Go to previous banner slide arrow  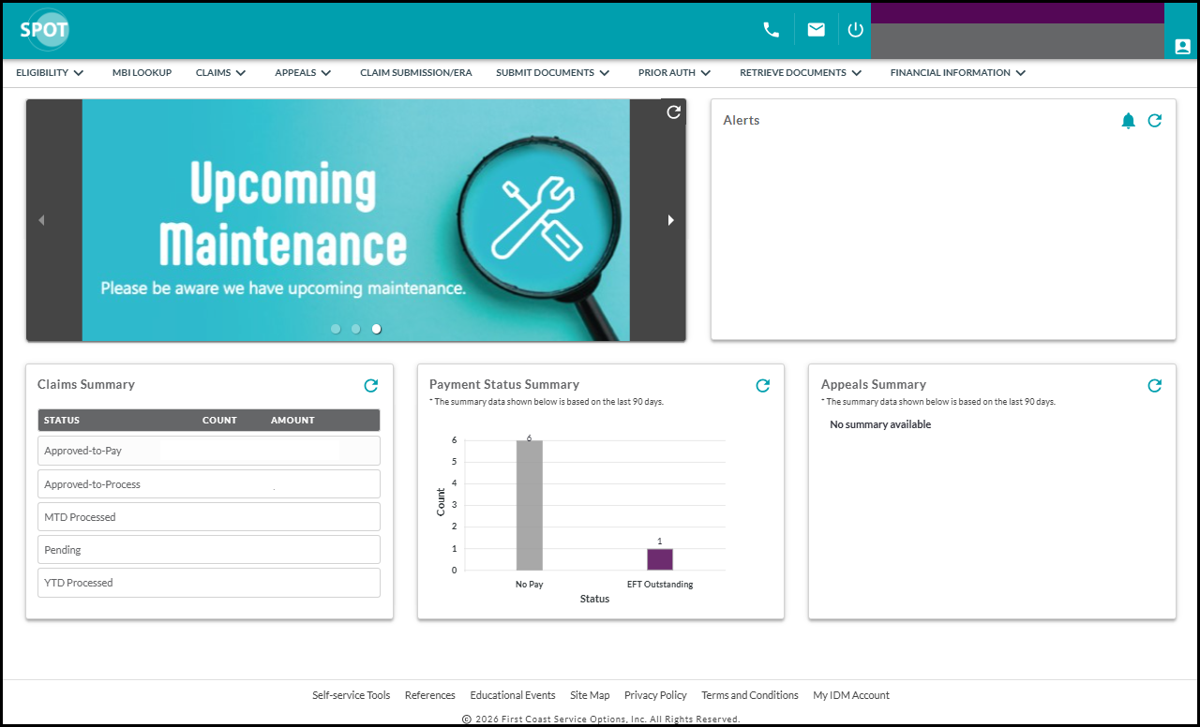[41, 220]
